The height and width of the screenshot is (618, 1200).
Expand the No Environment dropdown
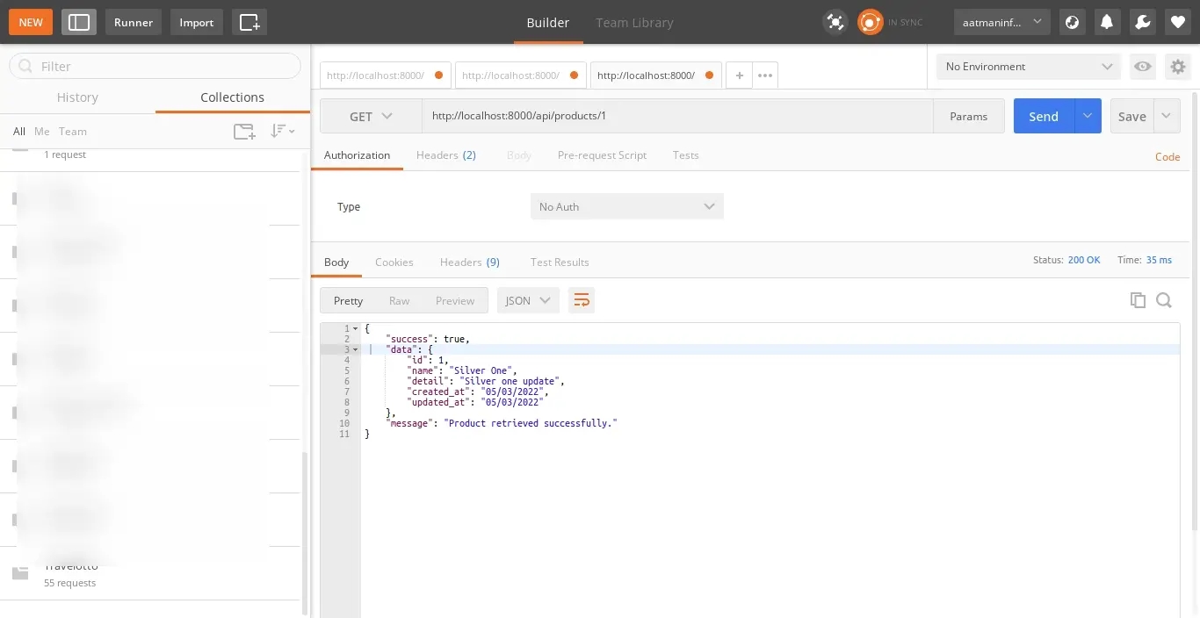1029,67
